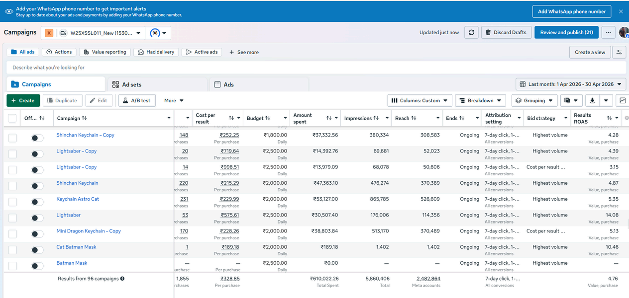The height and width of the screenshot is (298, 629).
Task: Open the charts view icon
Action: [x=623, y=100]
